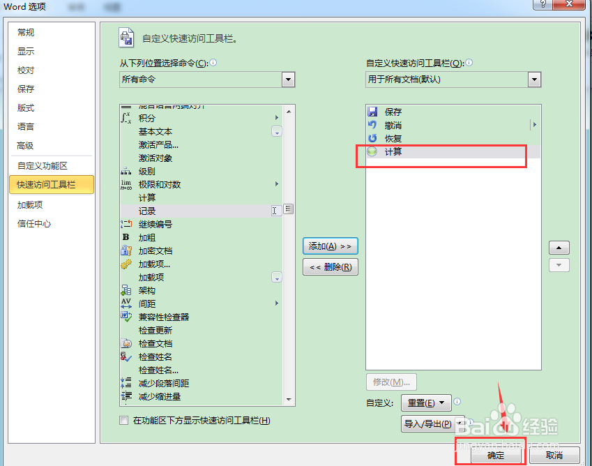
Task: Click the 检查文档 inspect icon
Action: [126, 343]
